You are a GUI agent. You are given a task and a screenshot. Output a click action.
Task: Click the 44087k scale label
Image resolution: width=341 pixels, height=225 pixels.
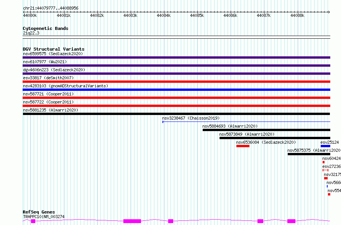pos(264,15)
